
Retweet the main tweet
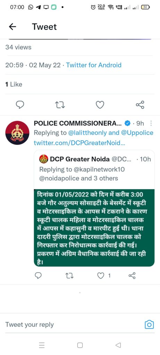click(x=60, y=105)
